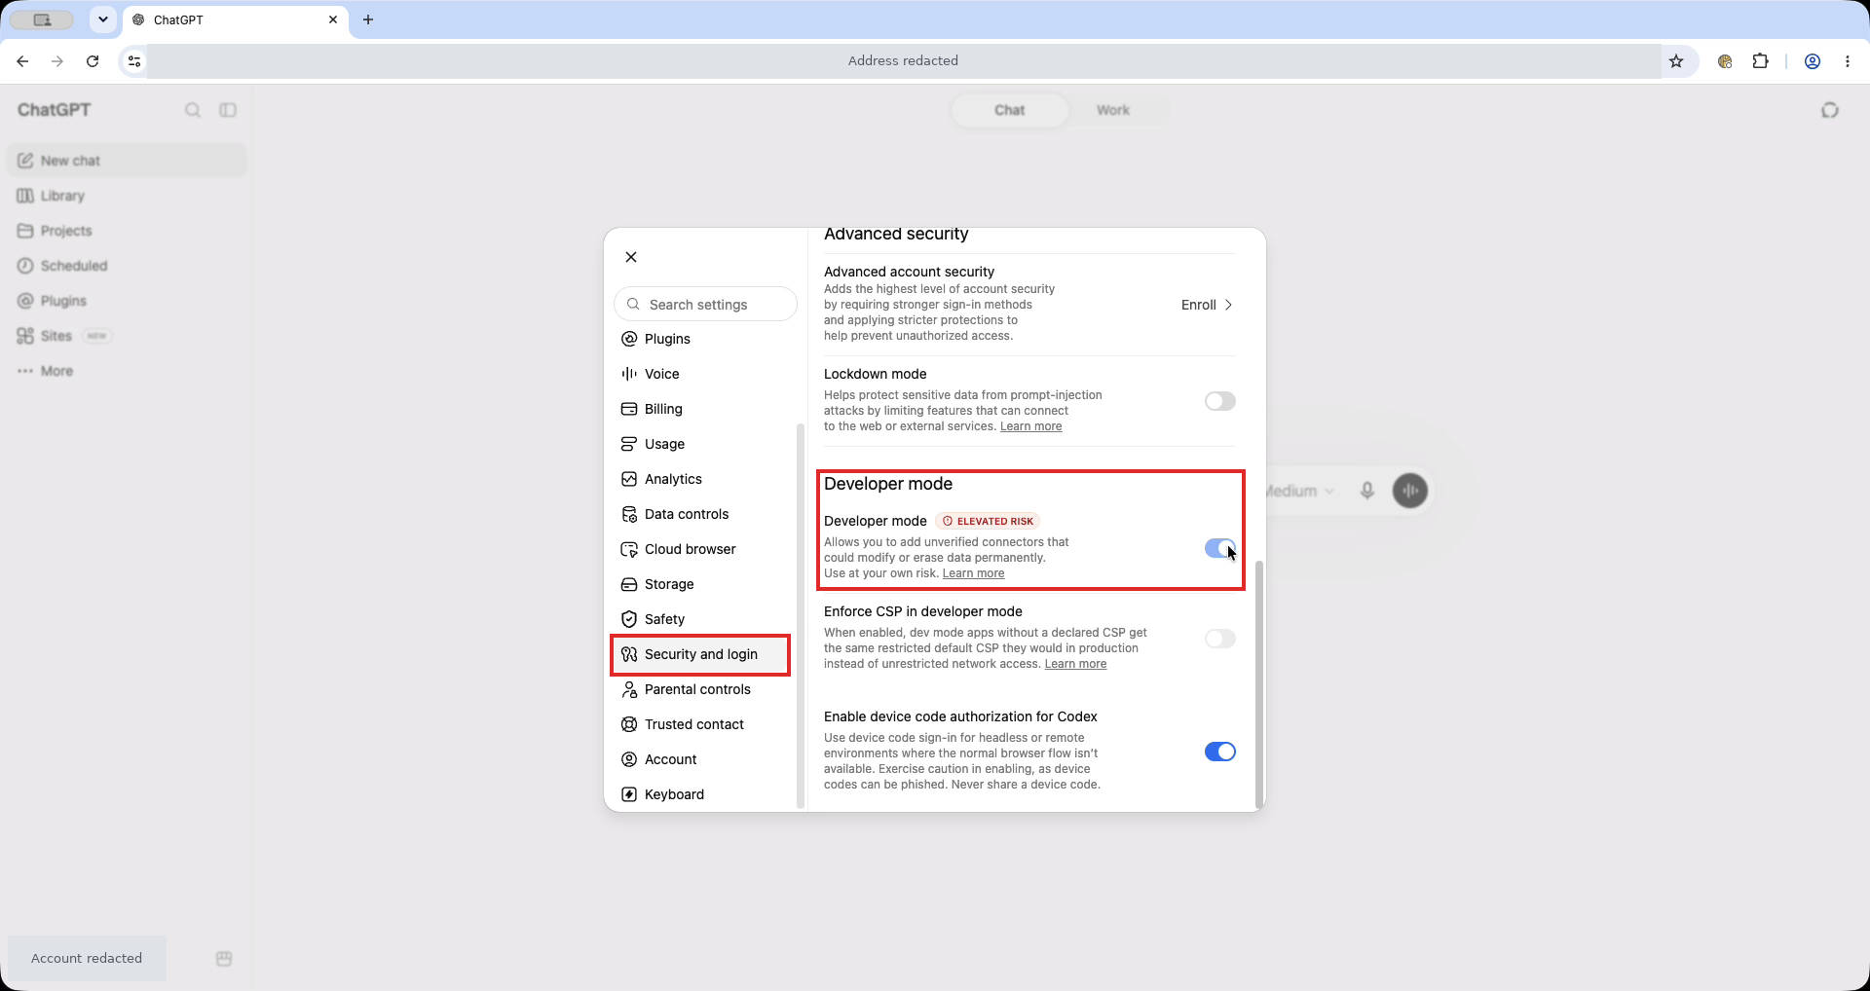Image resolution: width=1870 pixels, height=991 pixels.
Task: Click the icon beside account name
Action: click(224, 959)
